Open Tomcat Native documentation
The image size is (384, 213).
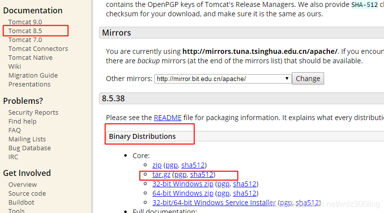pyautogui.click(x=30, y=57)
